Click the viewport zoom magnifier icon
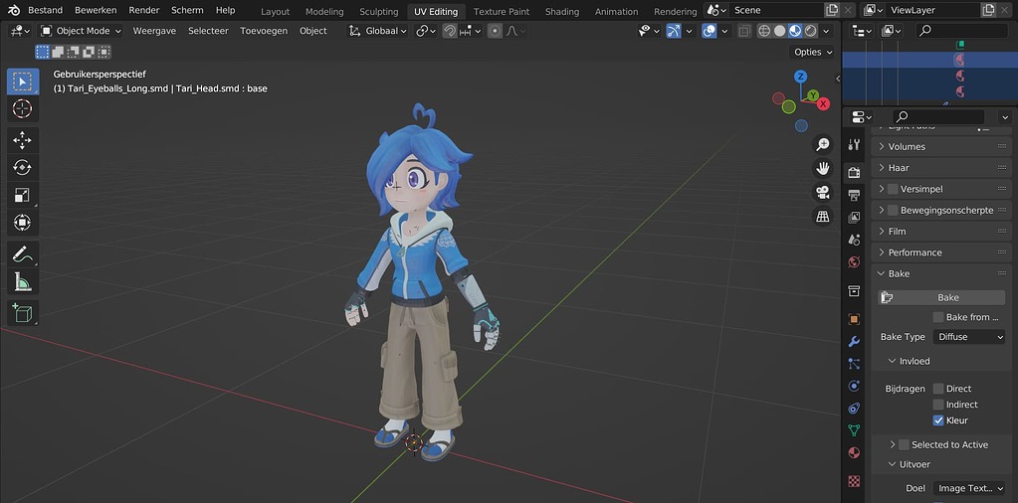The height and width of the screenshot is (503, 1018). pyautogui.click(x=823, y=144)
